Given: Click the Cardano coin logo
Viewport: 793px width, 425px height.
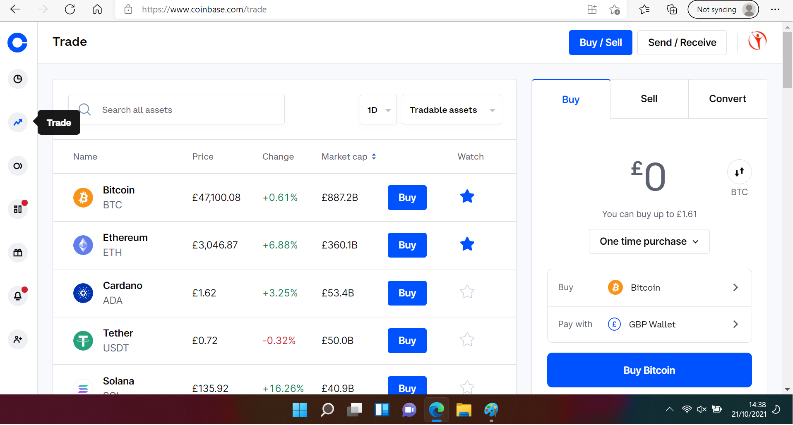Looking at the screenshot, I should 83,293.
